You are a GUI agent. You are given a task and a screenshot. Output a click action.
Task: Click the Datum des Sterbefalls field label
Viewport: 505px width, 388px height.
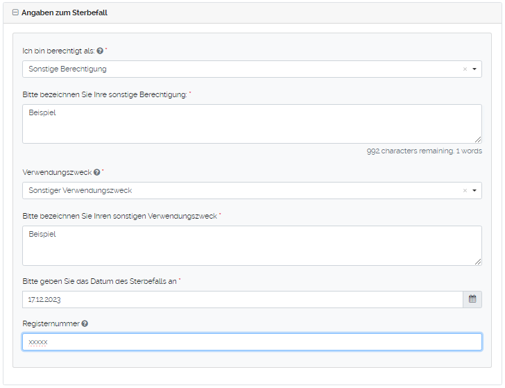100,280
